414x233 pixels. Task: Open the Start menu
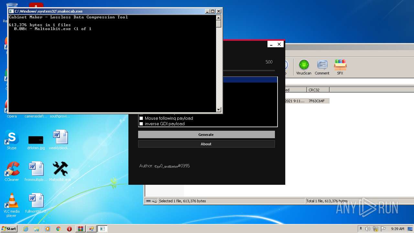(9, 229)
